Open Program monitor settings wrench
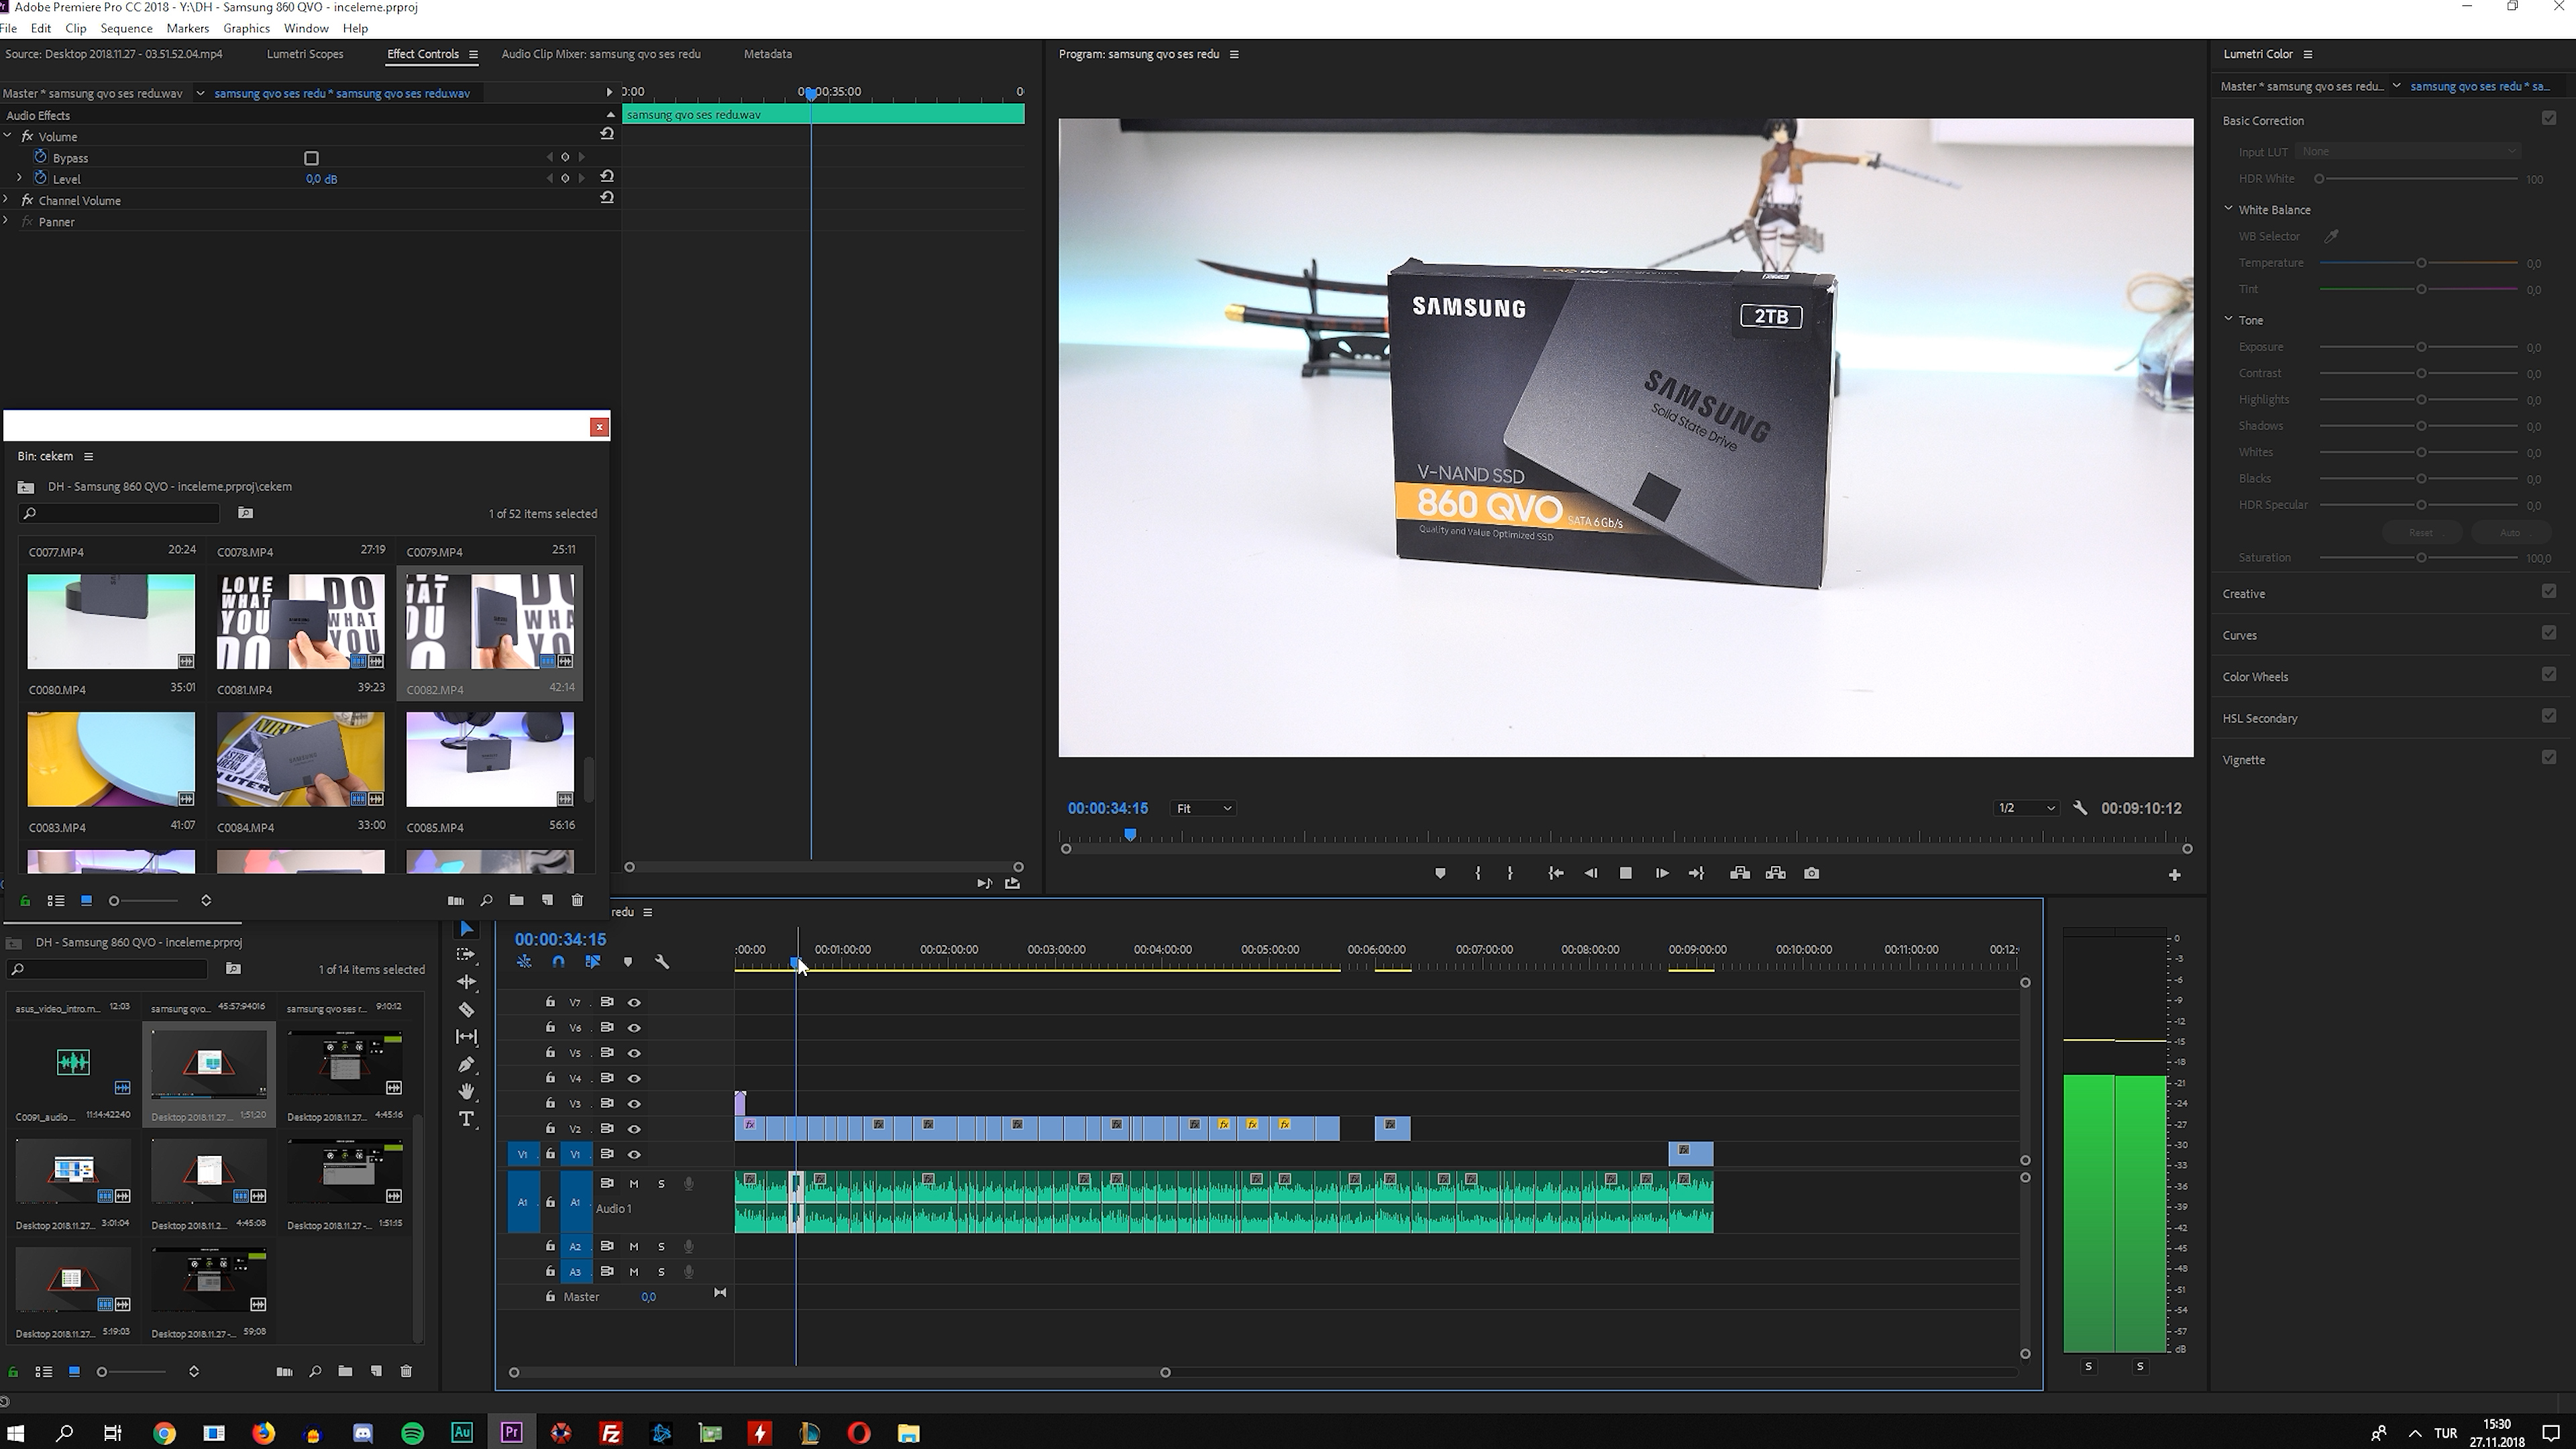The image size is (2576, 1449). tap(2080, 808)
